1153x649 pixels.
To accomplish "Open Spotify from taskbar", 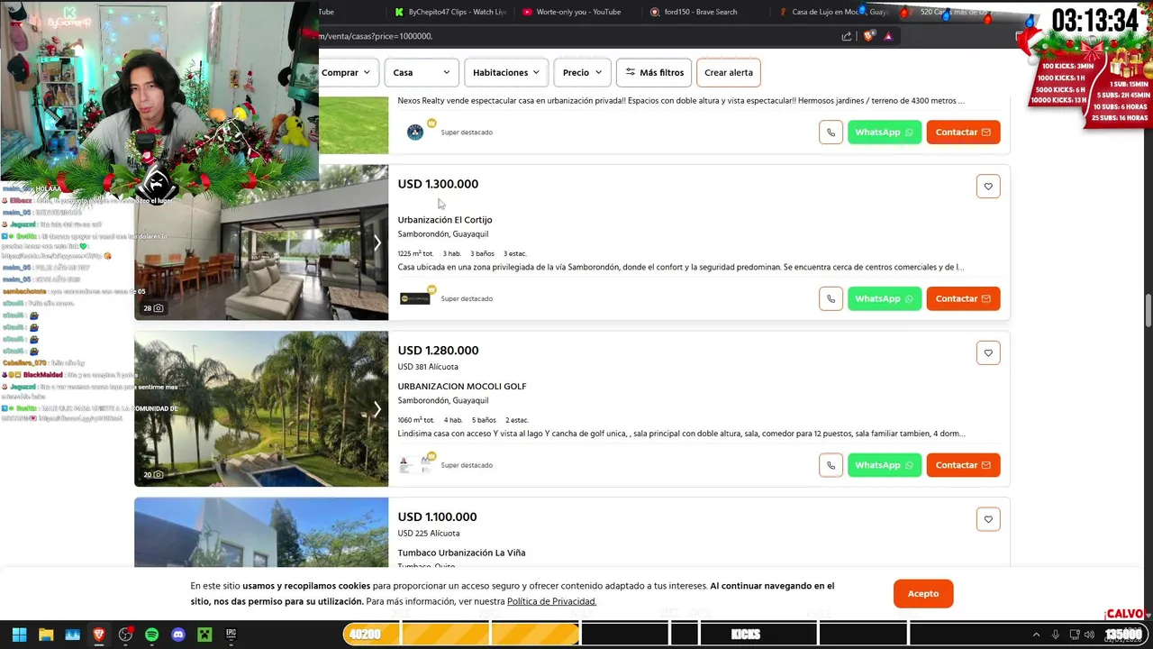I will click(x=151, y=635).
